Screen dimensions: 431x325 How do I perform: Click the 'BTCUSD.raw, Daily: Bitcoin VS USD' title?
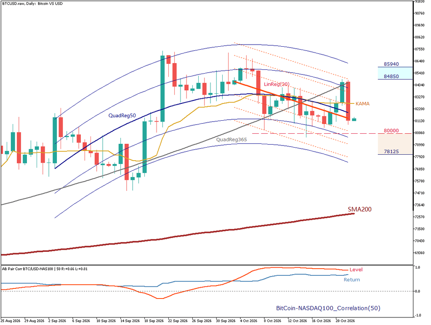tap(32, 3)
